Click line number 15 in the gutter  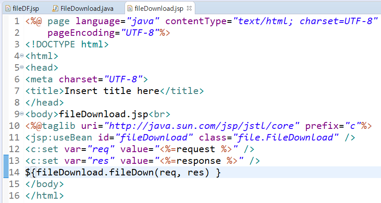(x=14, y=184)
